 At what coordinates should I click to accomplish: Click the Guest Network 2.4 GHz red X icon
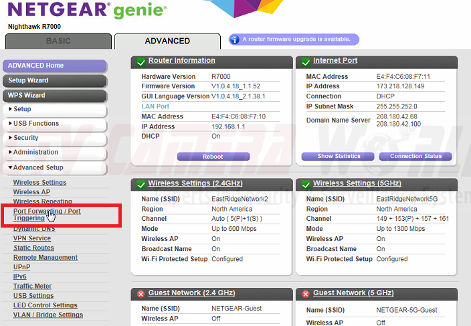tap(140, 294)
